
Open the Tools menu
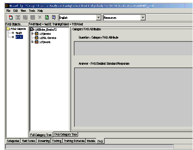pos(32,11)
